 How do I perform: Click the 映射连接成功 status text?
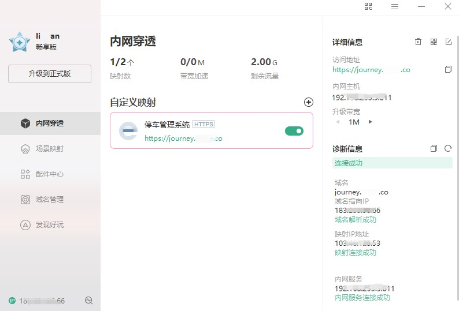[356, 253]
